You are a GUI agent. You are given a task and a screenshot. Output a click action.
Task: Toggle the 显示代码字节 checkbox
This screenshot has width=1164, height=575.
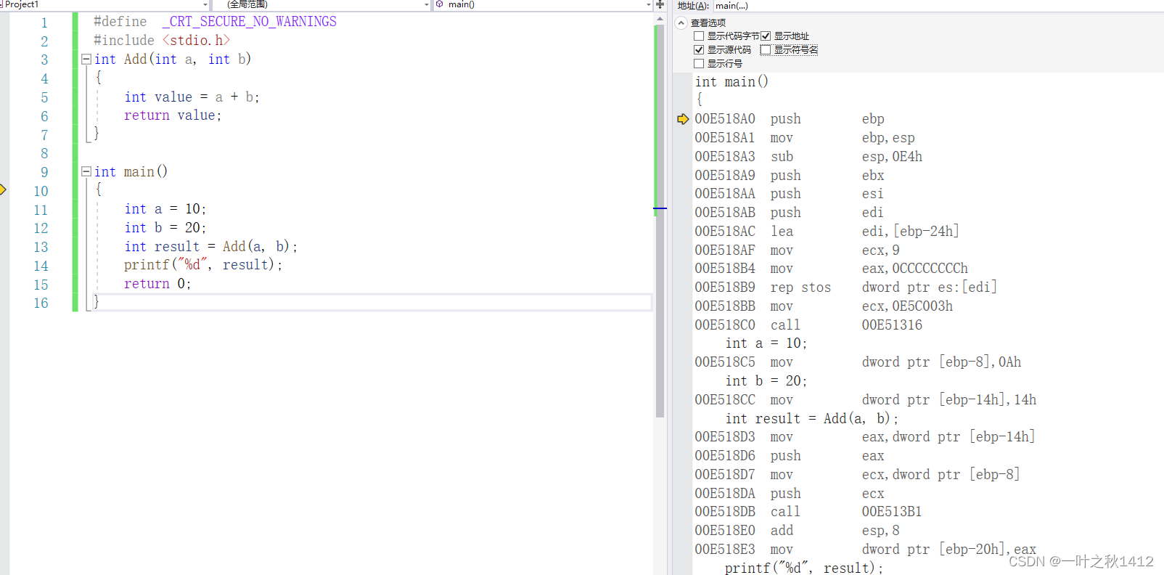(699, 36)
